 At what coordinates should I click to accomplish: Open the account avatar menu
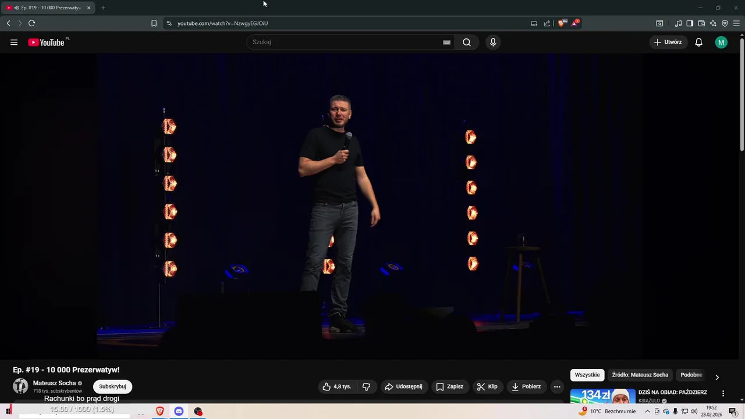[x=721, y=42]
